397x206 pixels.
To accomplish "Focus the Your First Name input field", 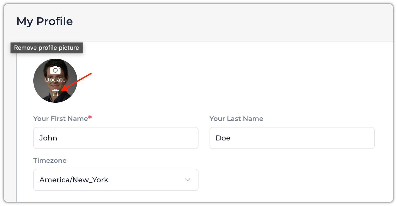I will point(116,138).
